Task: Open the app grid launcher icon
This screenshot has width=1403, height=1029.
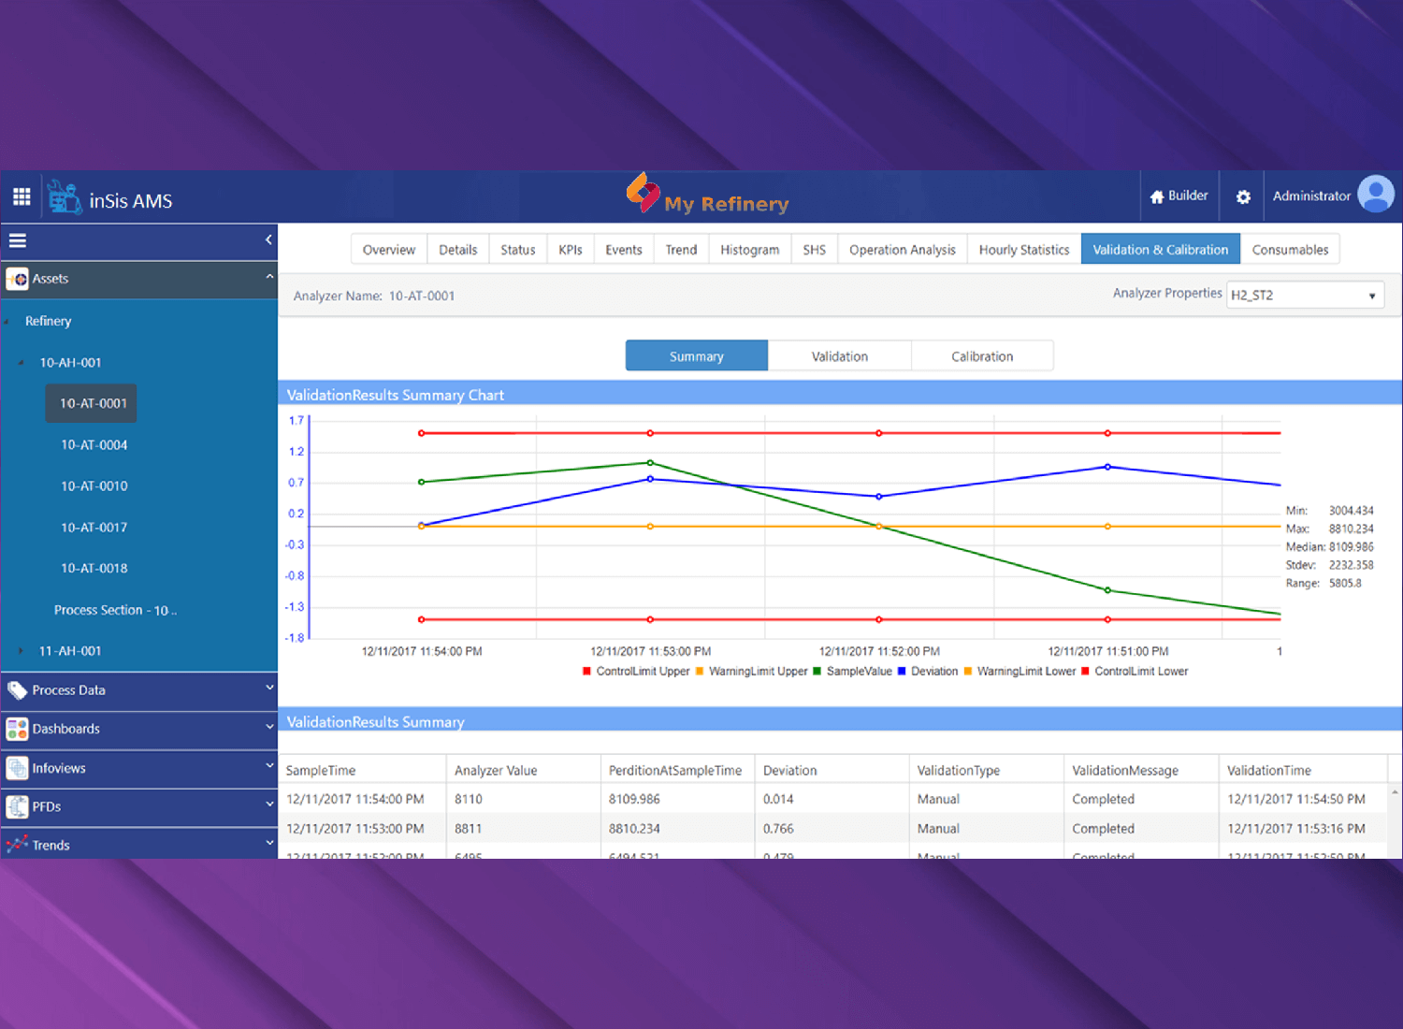Action: [x=22, y=196]
